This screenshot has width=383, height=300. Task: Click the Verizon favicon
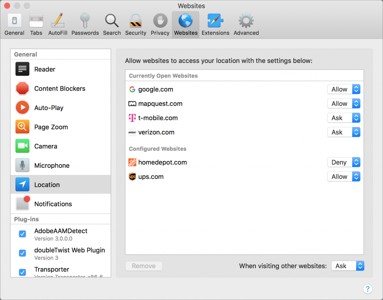[132, 132]
